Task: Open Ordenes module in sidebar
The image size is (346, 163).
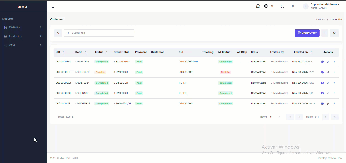Action: [23, 27]
